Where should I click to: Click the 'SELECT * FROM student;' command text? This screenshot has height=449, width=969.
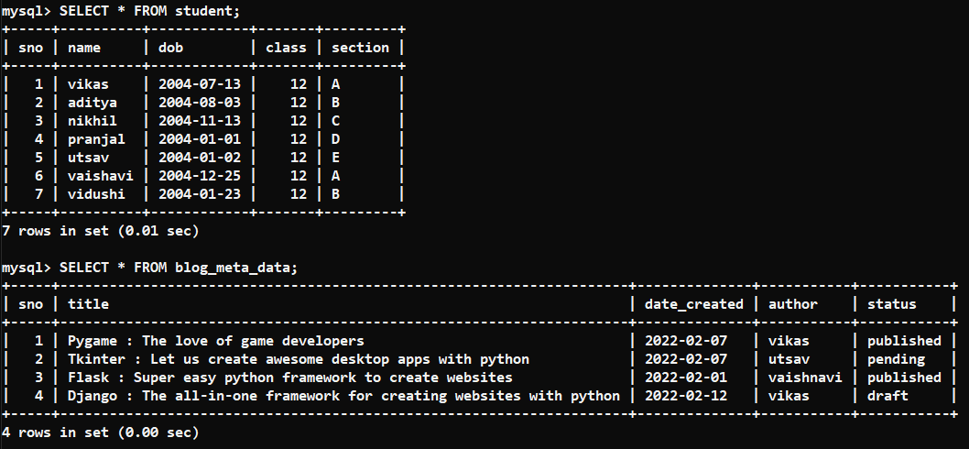tap(149, 11)
